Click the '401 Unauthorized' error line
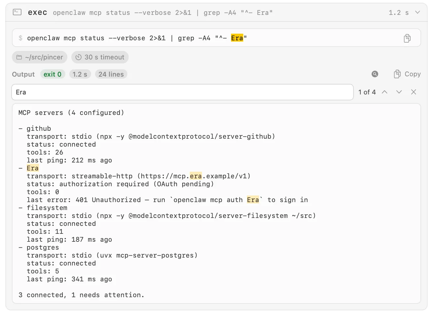 click(x=167, y=200)
